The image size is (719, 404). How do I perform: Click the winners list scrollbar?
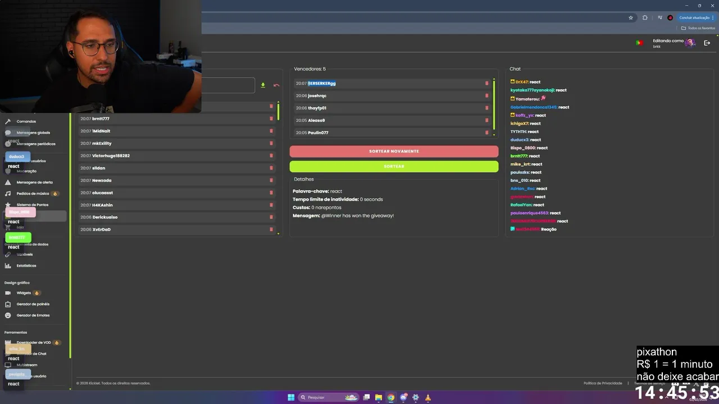(x=494, y=105)
